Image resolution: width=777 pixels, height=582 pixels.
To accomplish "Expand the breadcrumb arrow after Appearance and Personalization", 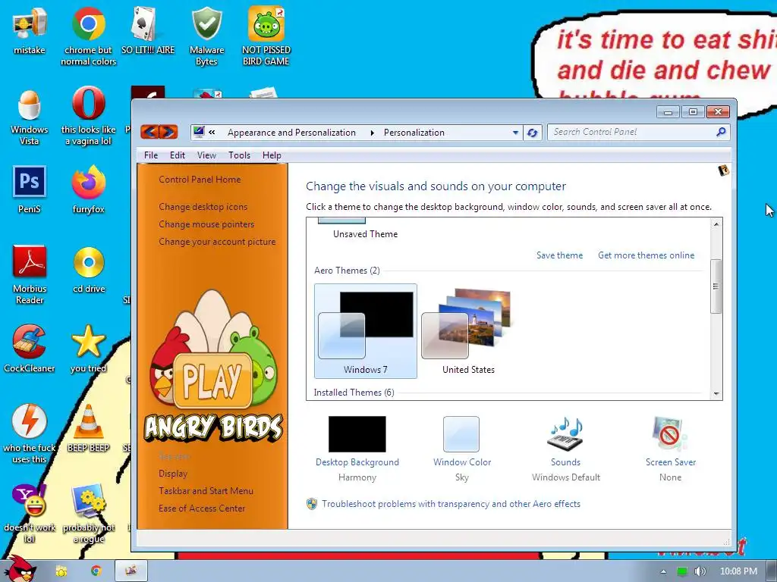I will pyautogui.click(x=373, y=133).
